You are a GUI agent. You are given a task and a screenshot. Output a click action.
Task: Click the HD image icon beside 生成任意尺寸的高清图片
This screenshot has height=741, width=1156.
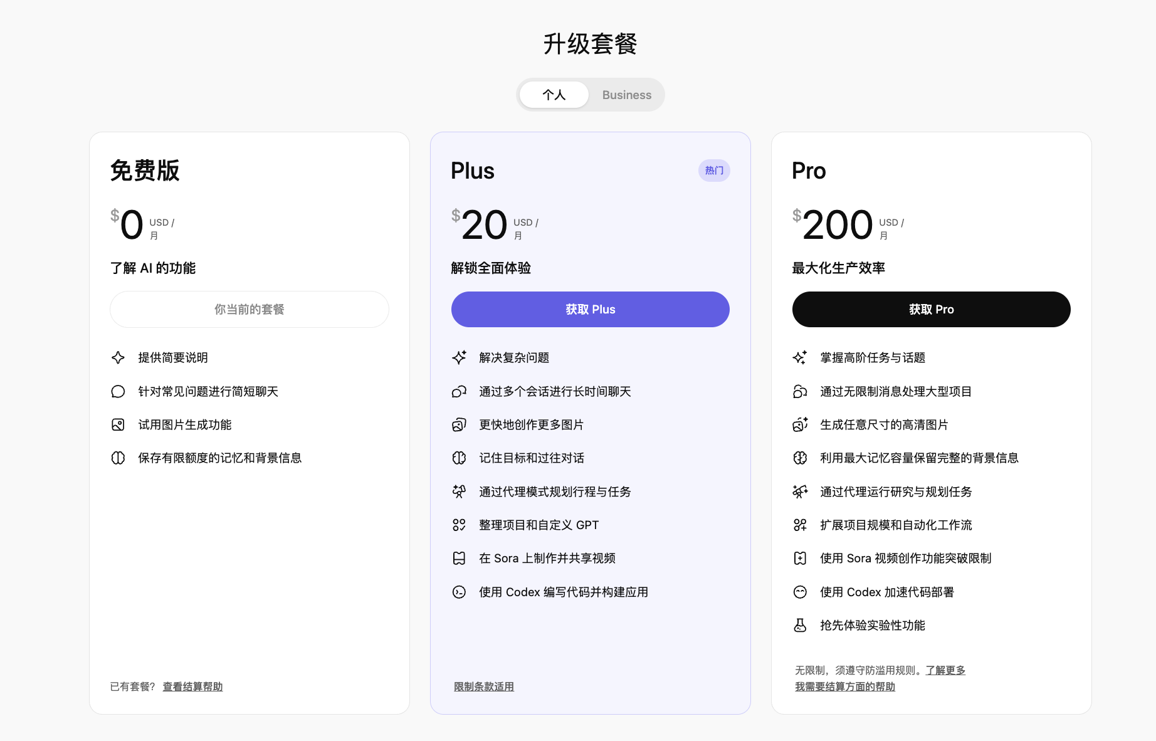point(800,424)
